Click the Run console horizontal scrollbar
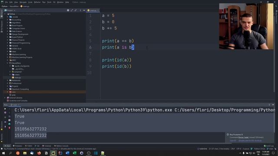The width and height of the screenshot is (278, 156). tap(122, 143)
